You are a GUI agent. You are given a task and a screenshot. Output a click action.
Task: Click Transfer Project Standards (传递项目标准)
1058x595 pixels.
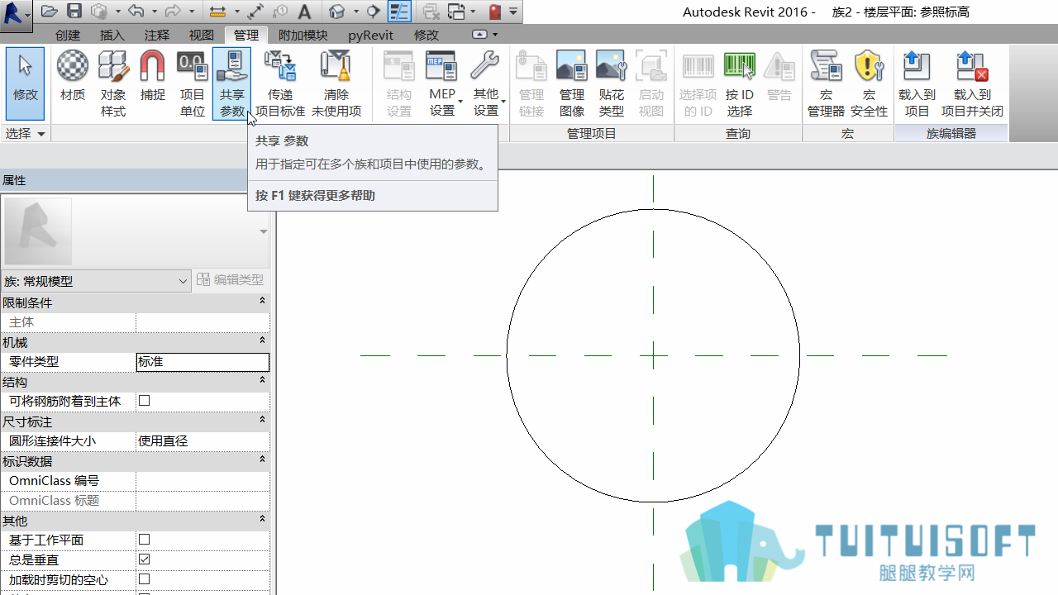[x=280, y=83]
